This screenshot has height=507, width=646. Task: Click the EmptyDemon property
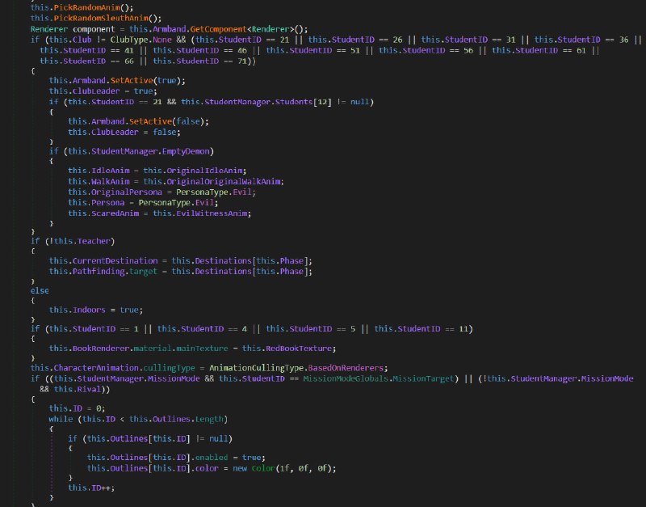(x=191, y=151)
